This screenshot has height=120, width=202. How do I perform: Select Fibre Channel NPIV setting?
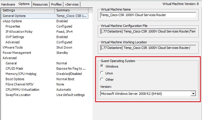[x=45, y=84]
